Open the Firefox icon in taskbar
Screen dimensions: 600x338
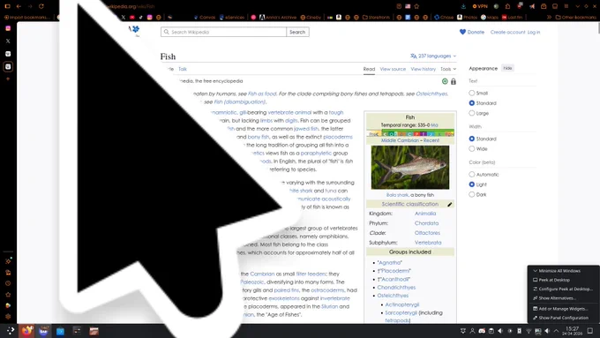[26, 331]
